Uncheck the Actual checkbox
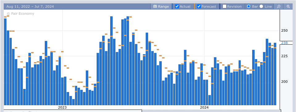The width and height of the screenshot is (296, 112). click(x=177, y=6)
